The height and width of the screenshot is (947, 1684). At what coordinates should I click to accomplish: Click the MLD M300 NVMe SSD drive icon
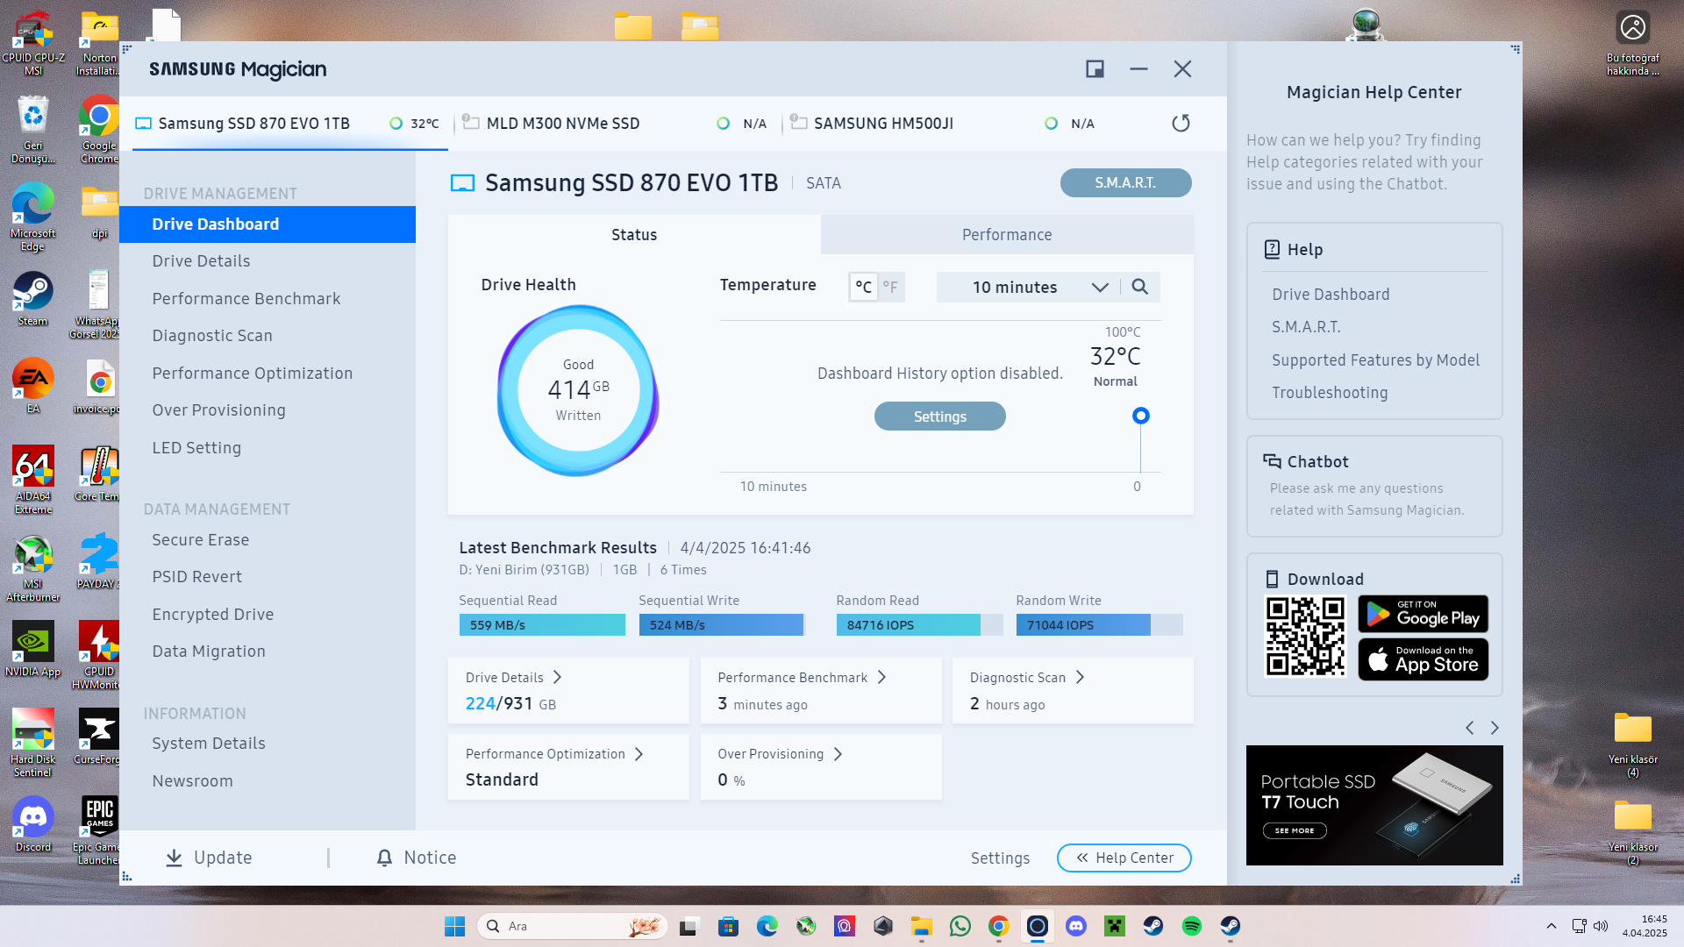tap(471, 123)
